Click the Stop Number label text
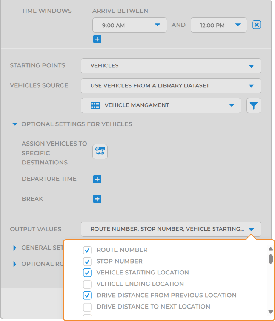Viewport: 275px width, 321px height. (120, 261)
